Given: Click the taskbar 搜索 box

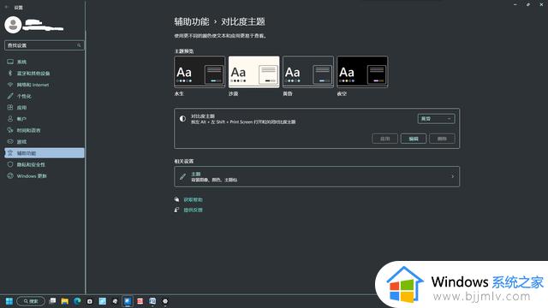Looking at the screenshot, I should point(31,301).
